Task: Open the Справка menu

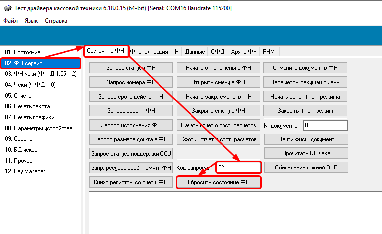Action: 56,21
